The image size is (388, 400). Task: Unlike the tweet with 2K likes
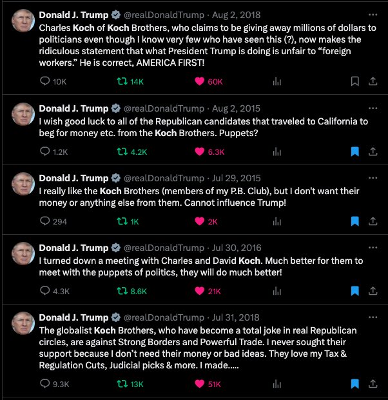tap(200, 221)
